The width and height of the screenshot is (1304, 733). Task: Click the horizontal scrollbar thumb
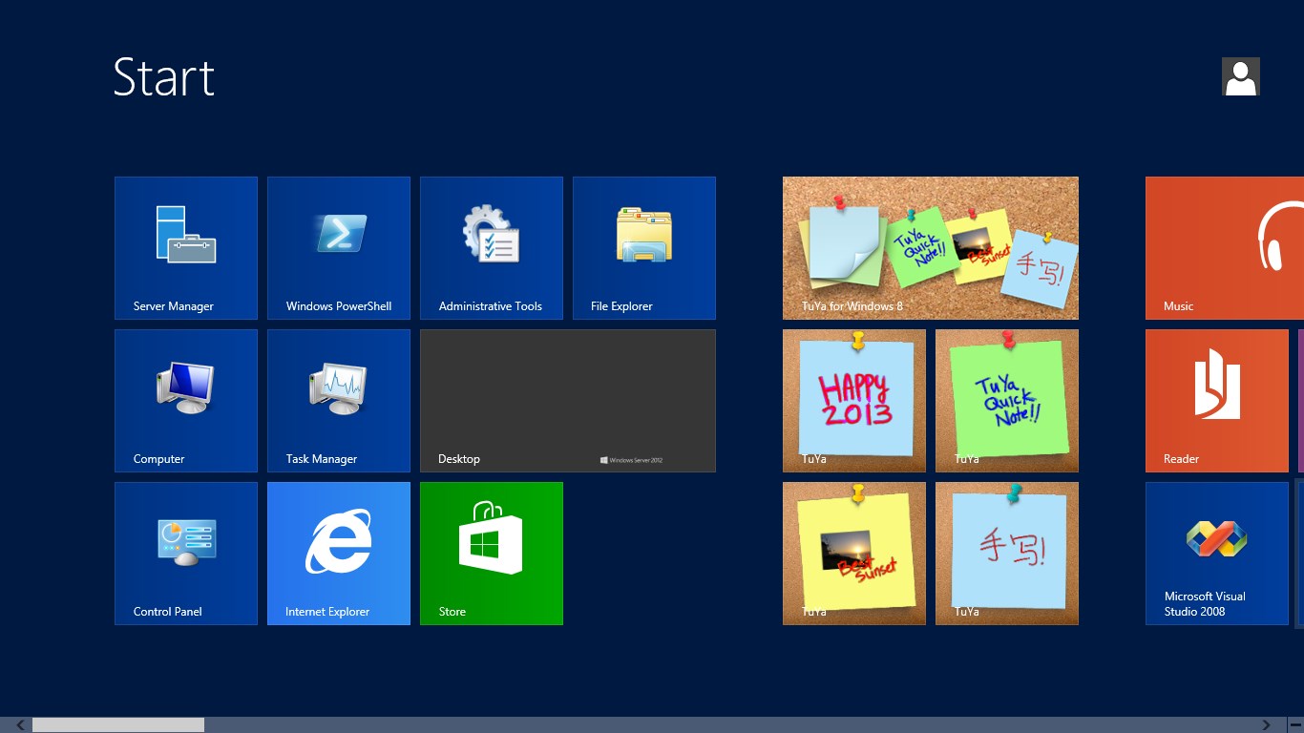click(x=118, y=725)
